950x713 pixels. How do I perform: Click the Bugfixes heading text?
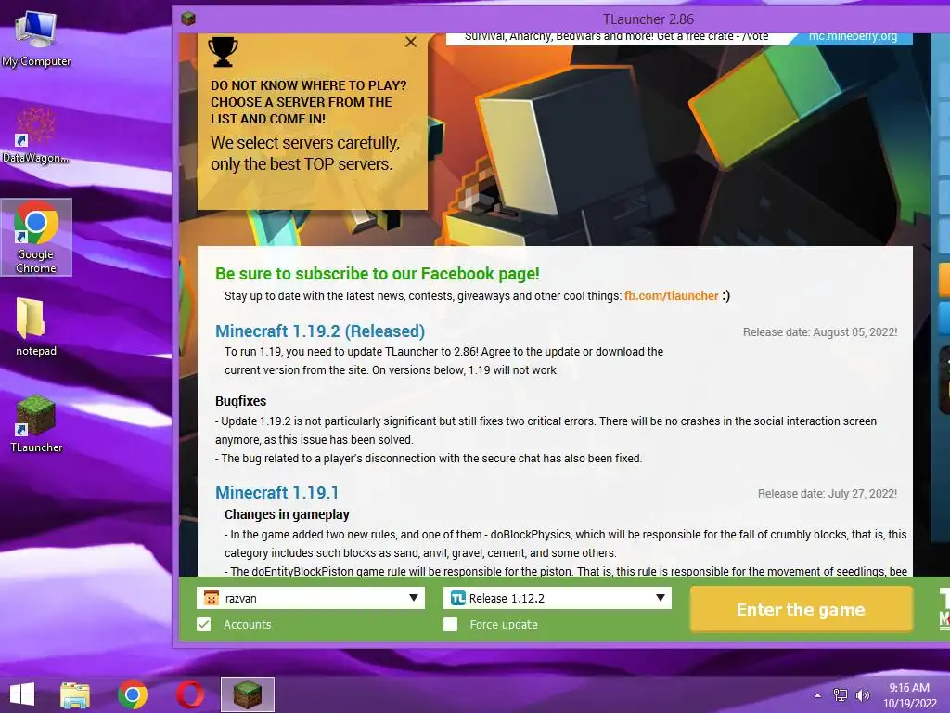pos(240,401)
